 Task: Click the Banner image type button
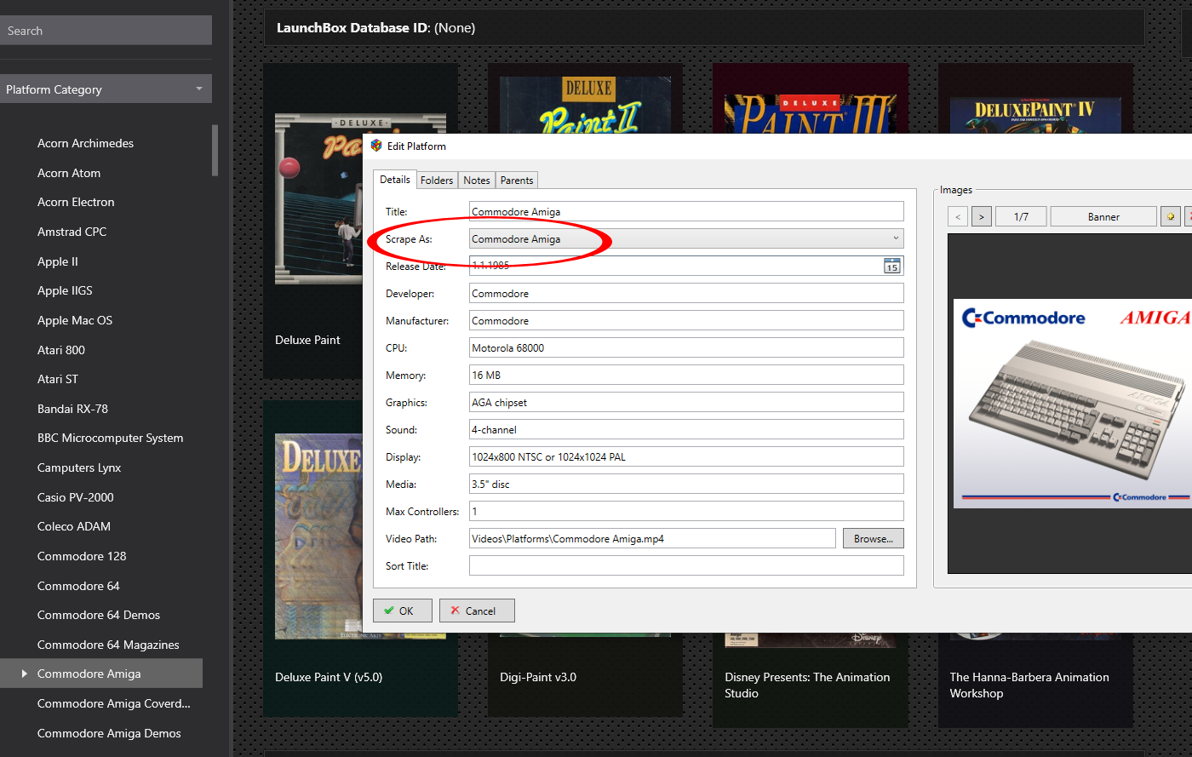click(x=1103, y=216)
